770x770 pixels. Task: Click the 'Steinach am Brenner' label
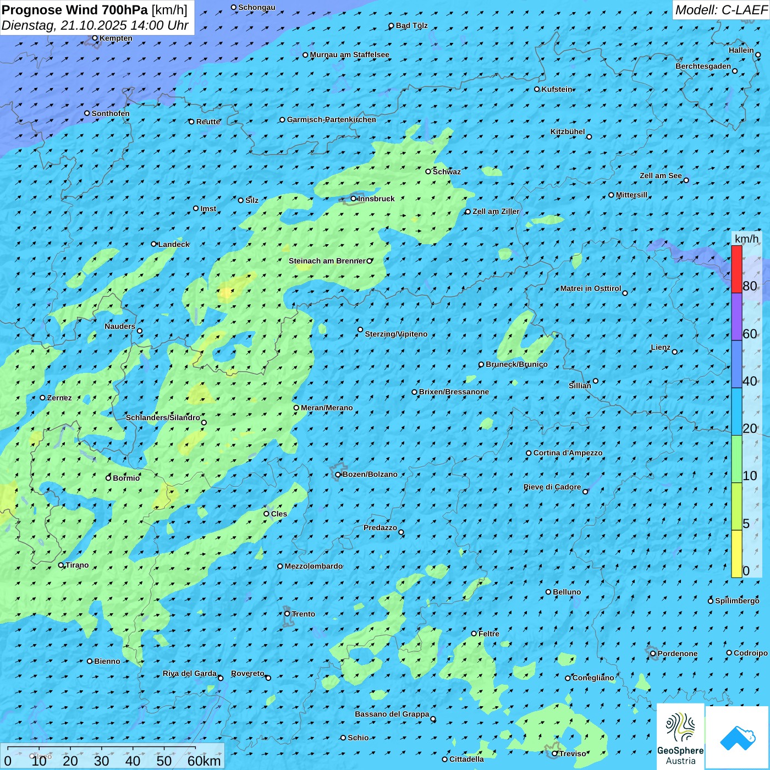point(327,261)
